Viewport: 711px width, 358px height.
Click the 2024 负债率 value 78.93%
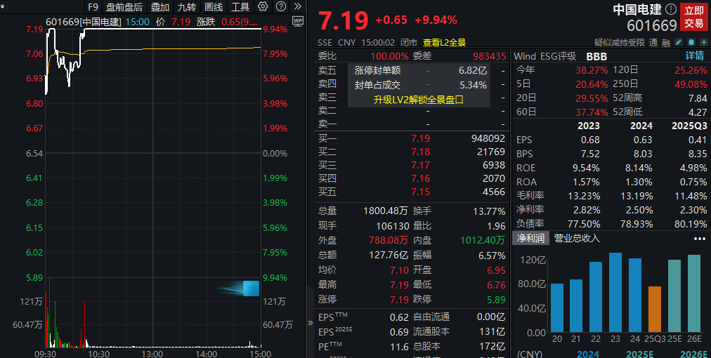pyautogui.click(x=636, y=224)
